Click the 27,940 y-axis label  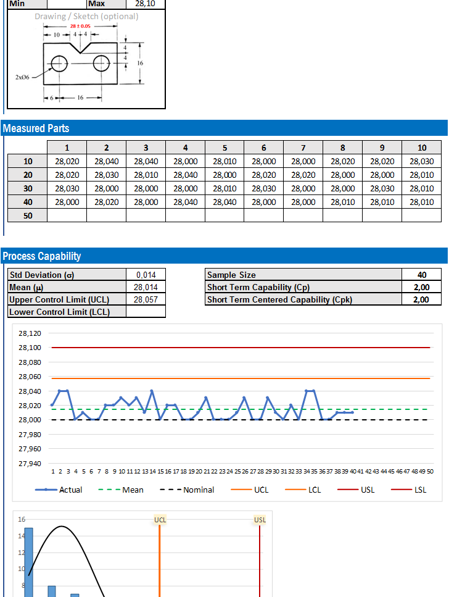pos(30,464)
